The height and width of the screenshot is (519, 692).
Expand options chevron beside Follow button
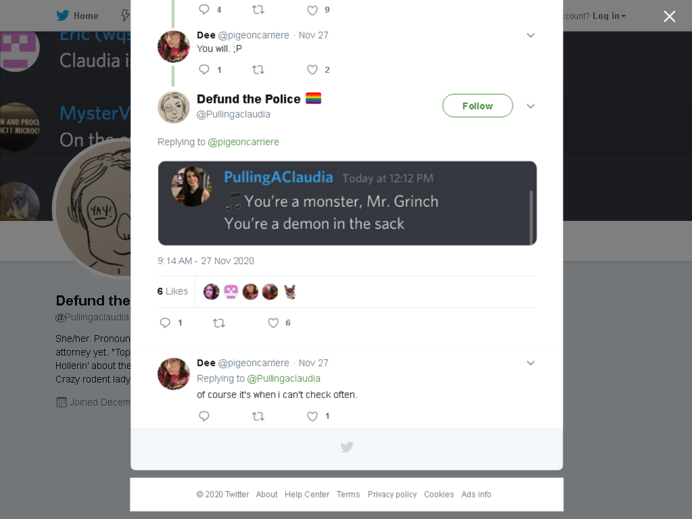point(530,106)
